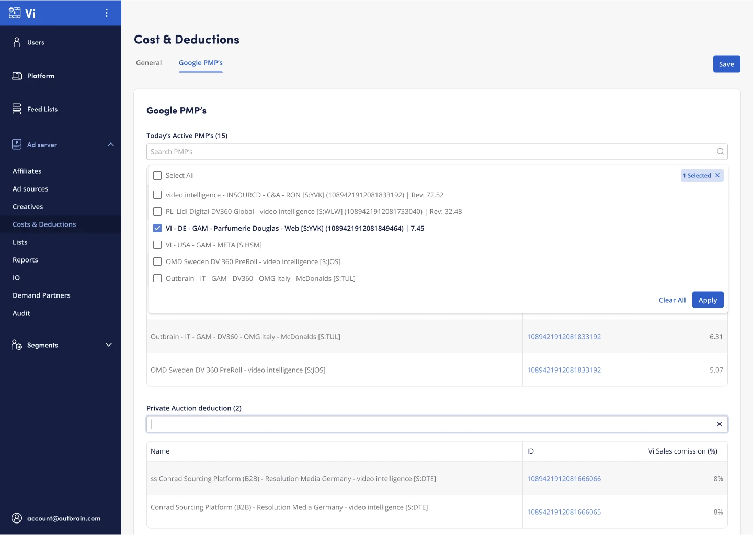This screenshot has width=753, height=535.
Task: Click the Users person icon
Action: coord(17,42)
